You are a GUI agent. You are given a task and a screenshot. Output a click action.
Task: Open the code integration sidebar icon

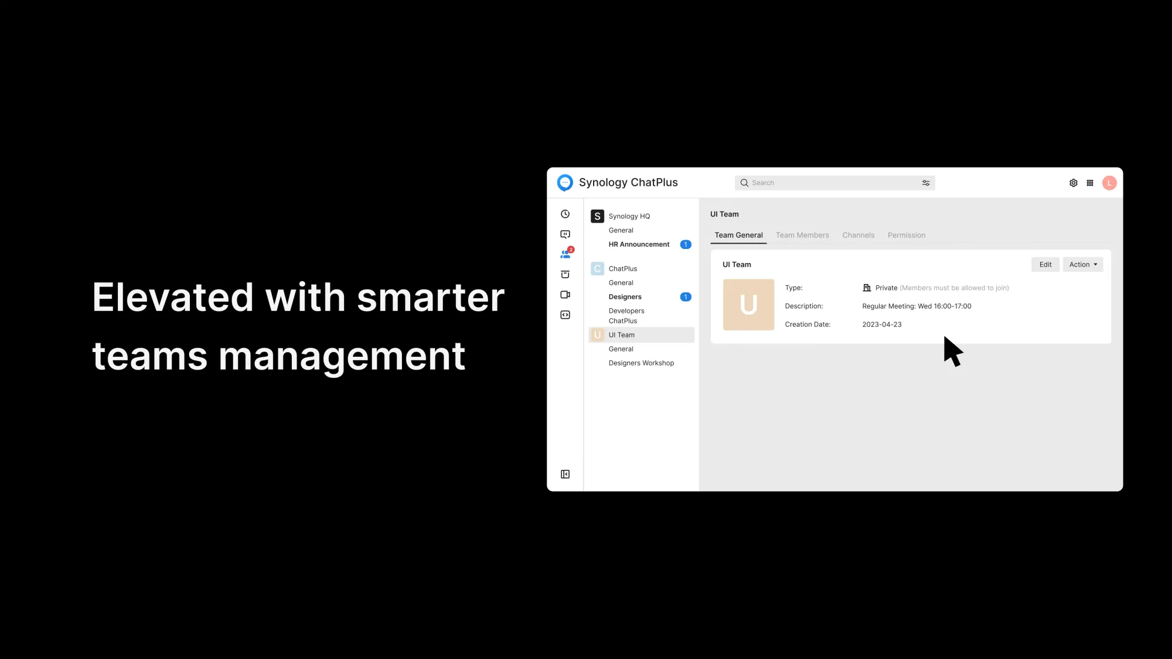565,315
